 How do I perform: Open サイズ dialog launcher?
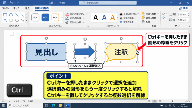pos(189,26)
